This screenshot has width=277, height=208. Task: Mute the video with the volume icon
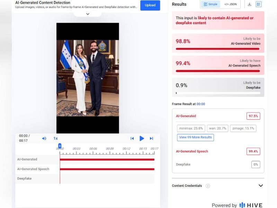tap(44, 138)
